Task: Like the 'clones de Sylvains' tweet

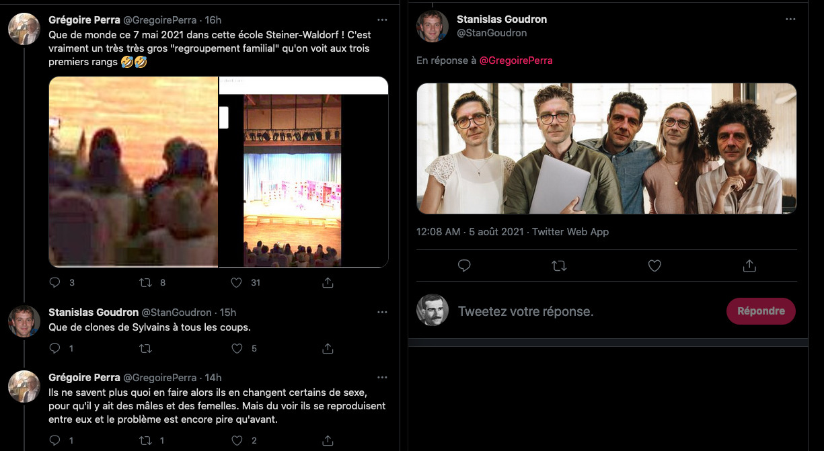Action: 236,348
